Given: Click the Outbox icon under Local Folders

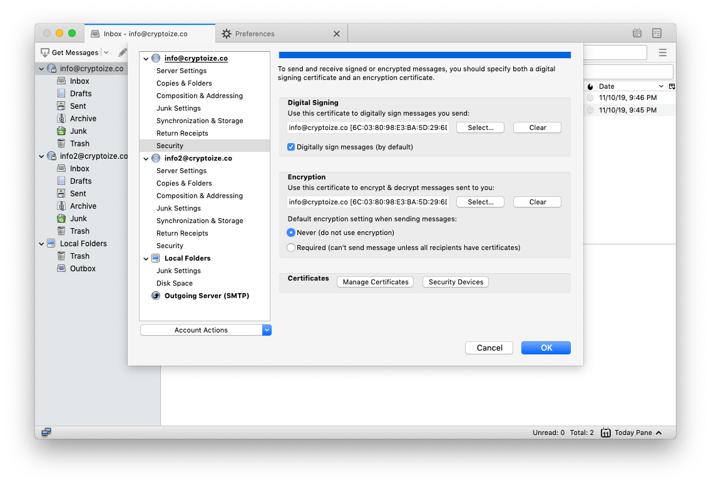Looking at the screenshot, I should tap(61, 268).
